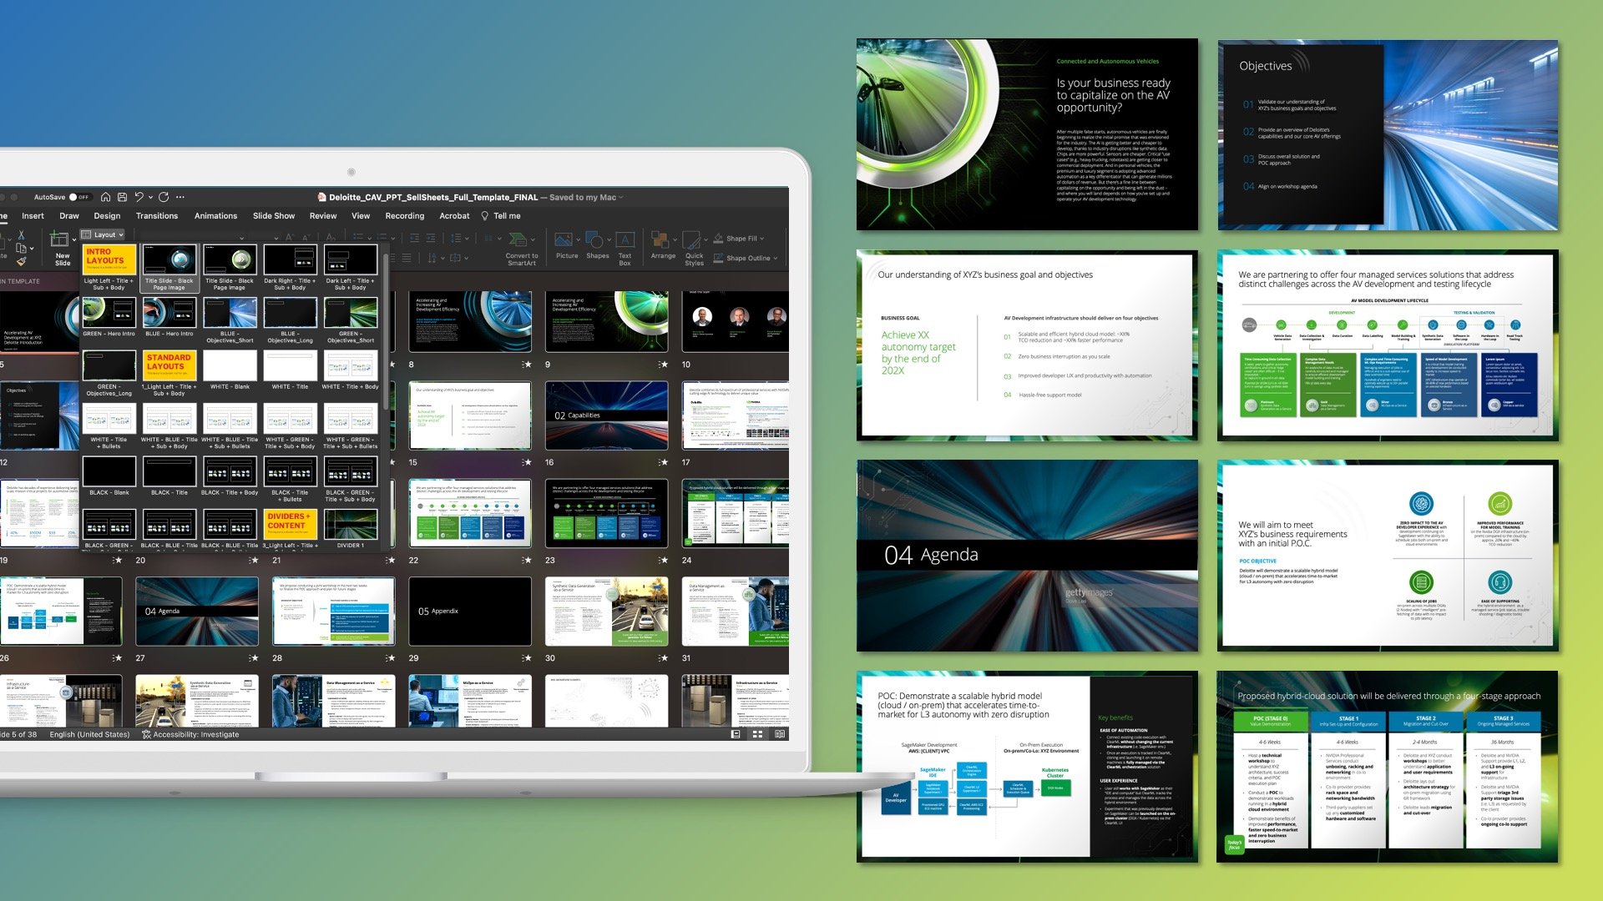
Task: Select the Dark Left - Title + Sub + Body layout
Action: click(x=350, y=268)
